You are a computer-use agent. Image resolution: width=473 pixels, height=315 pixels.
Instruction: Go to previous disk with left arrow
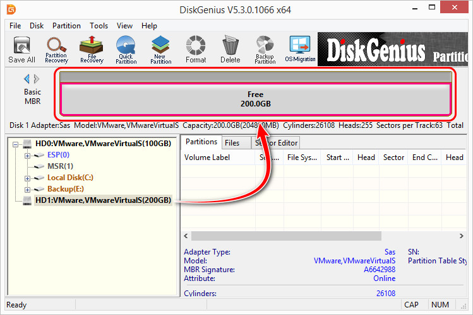pyautogui.click(x=27, y=79)
